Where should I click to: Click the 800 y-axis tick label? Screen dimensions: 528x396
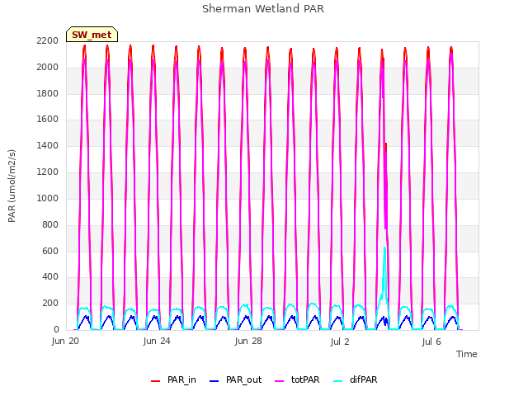tap(50, 224)
